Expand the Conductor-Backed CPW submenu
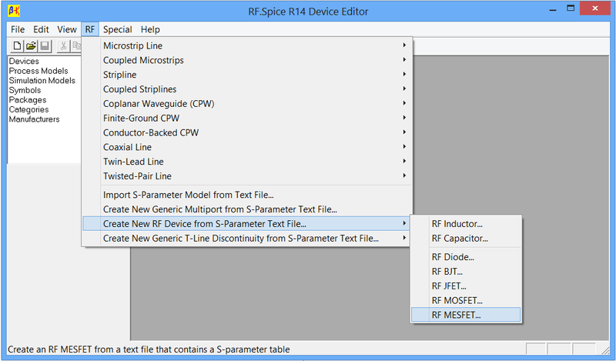The image size is (616, 361). tap(247, 132)
